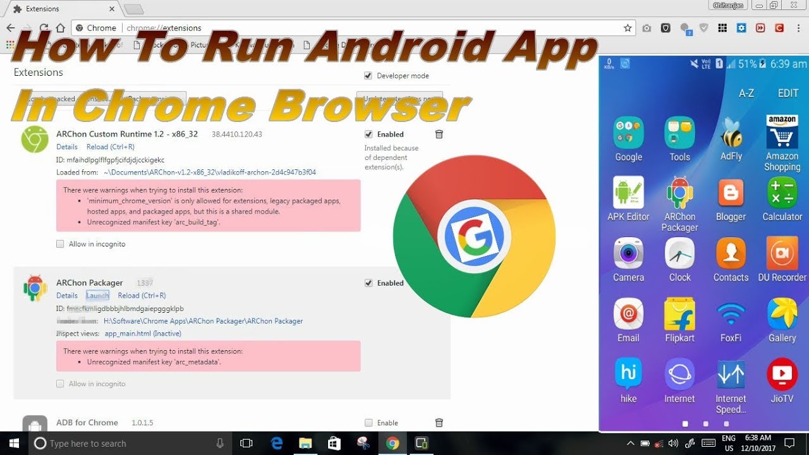809x455 pixels.
Task: Click the Windows taskbar search box
Action: pos(130,443)
